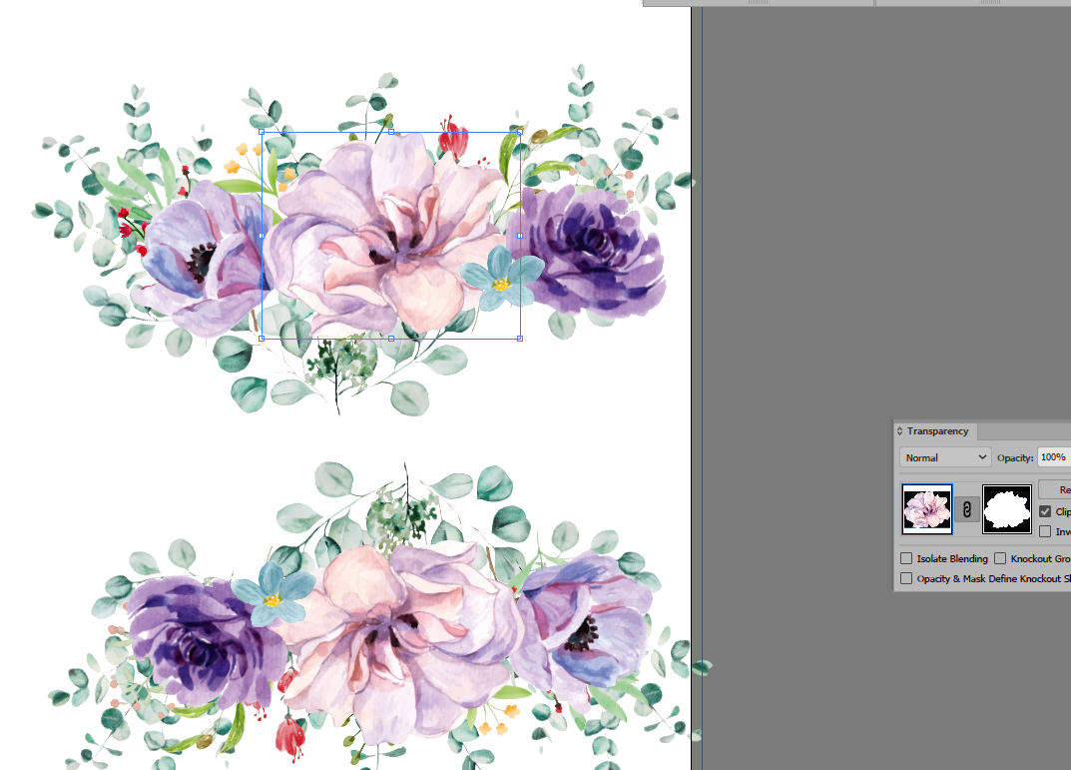Select the white opacity mask thumbnail
This screenshot has width=1071, height=770.
(x=1007, y=509)
